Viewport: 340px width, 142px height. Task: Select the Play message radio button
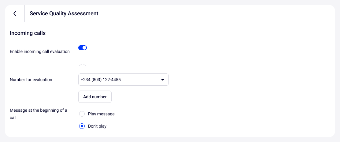(x=82, y=114)
